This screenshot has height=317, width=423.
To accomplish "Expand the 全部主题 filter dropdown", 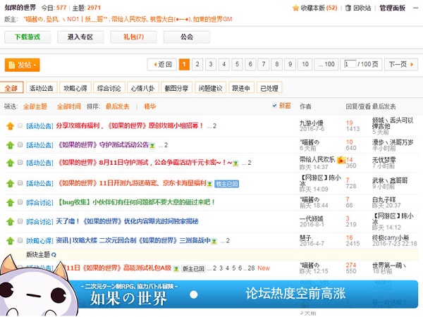I will [x=35, y=106].
